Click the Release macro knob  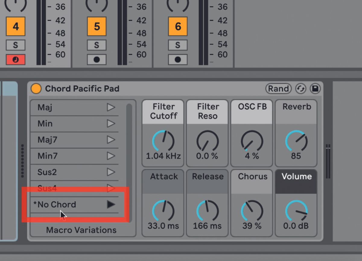tap(208, 211)
